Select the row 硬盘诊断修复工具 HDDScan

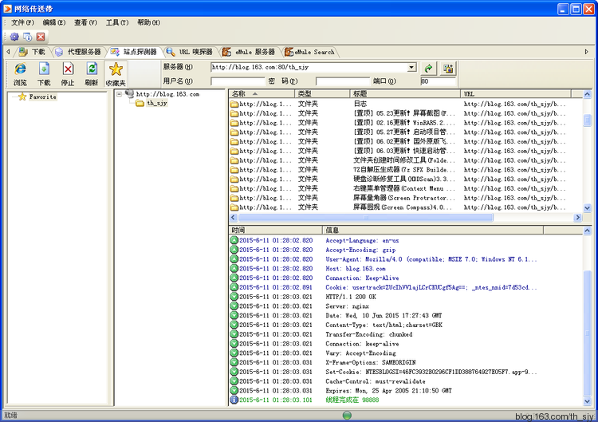(x=405, y=179)
